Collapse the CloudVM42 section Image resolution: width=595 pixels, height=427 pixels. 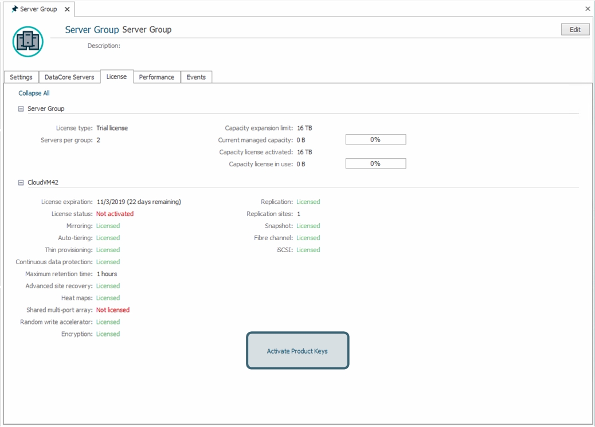coord(21,183)
